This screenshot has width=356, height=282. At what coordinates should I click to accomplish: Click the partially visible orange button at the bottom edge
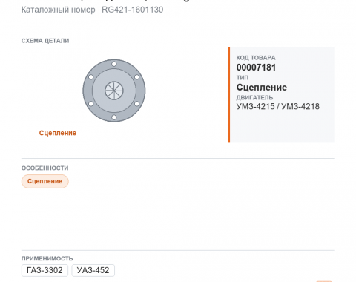pos(324,281)
